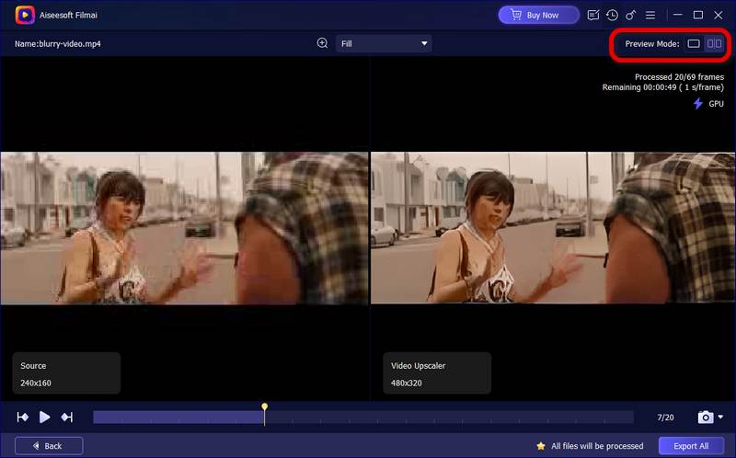Image resolution: width=736 pixels, height=458 pixels.
Task: Maximize the Filmai window
Action: pyautogui.click(x=698, y=15)
